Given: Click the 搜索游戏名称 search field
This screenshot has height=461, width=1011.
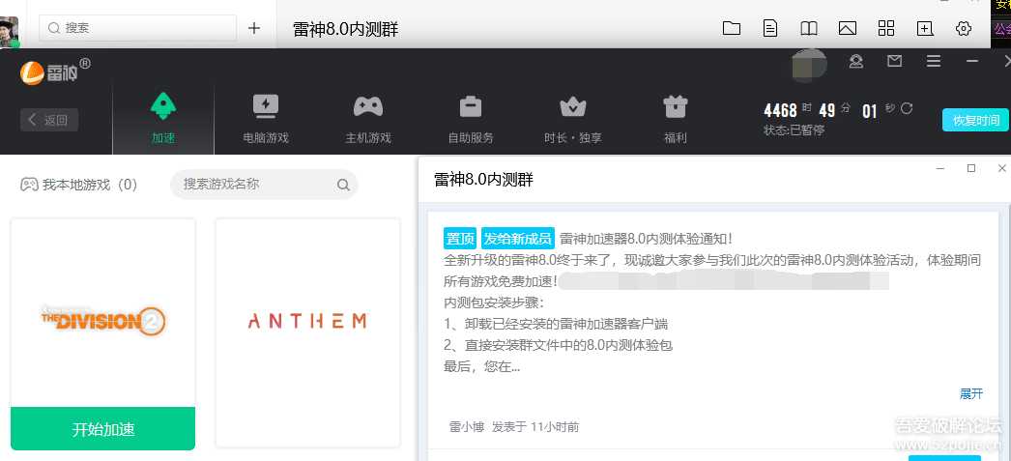Looking at the screenshot, I should (256, 184).
